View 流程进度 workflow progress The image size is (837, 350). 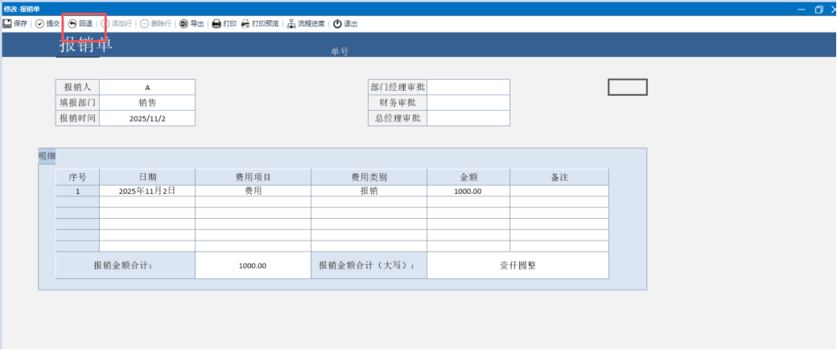pyautogui.click(x=306, y=23)
